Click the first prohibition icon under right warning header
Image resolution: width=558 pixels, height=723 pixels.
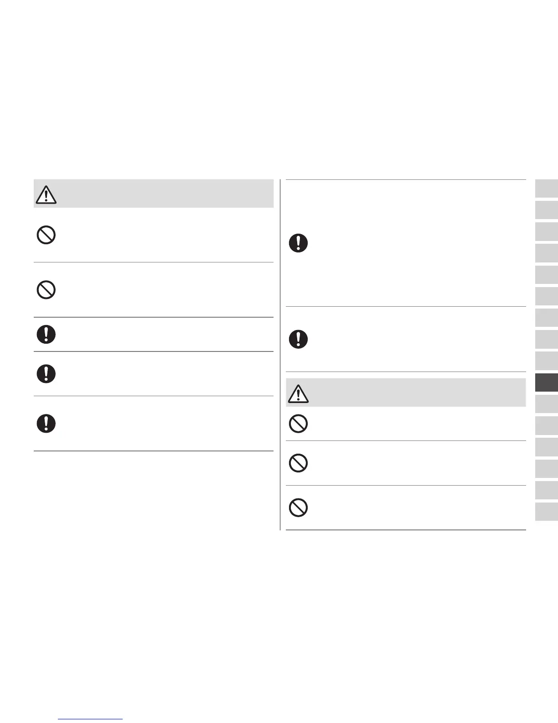click(x=298, y=424)
